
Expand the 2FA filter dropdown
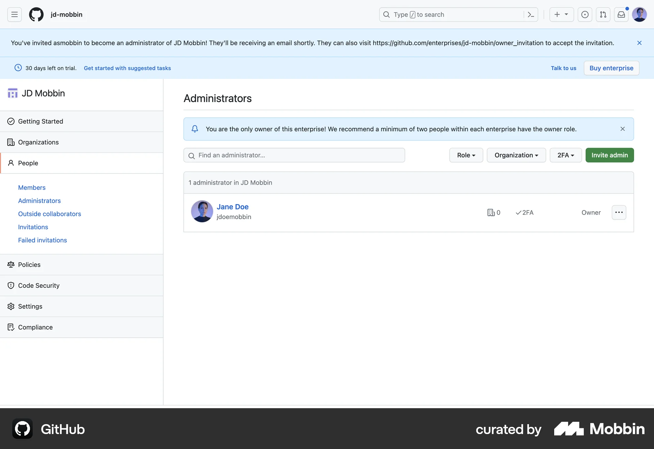click(x=565, y=155)
